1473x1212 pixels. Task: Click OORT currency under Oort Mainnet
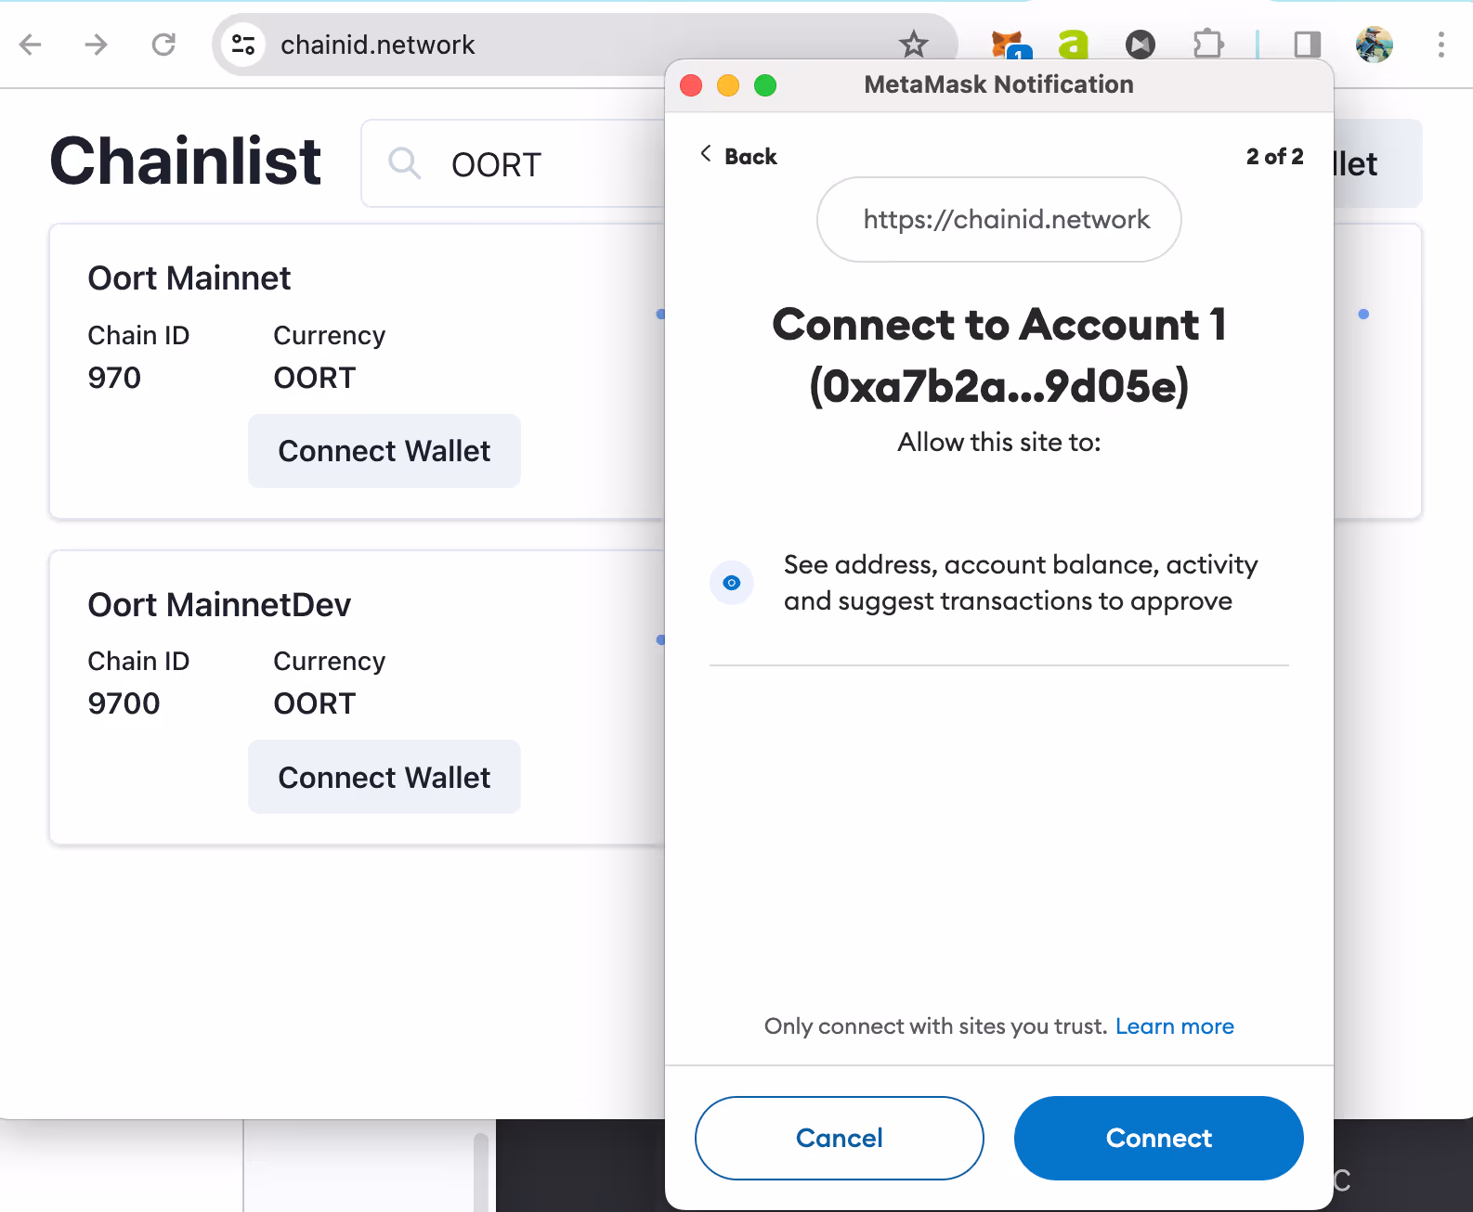315,378
